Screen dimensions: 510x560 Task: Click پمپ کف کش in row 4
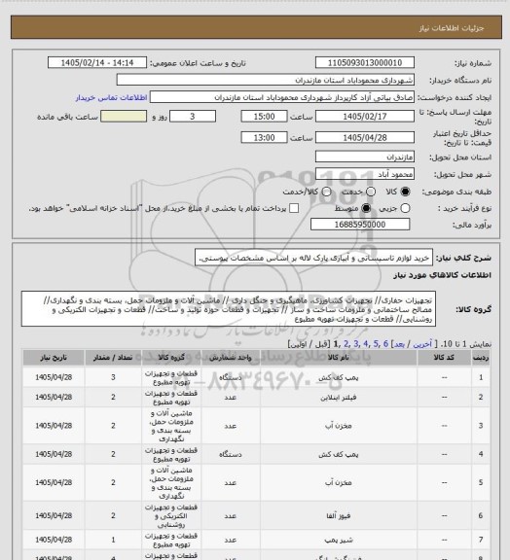click(339, 454)
